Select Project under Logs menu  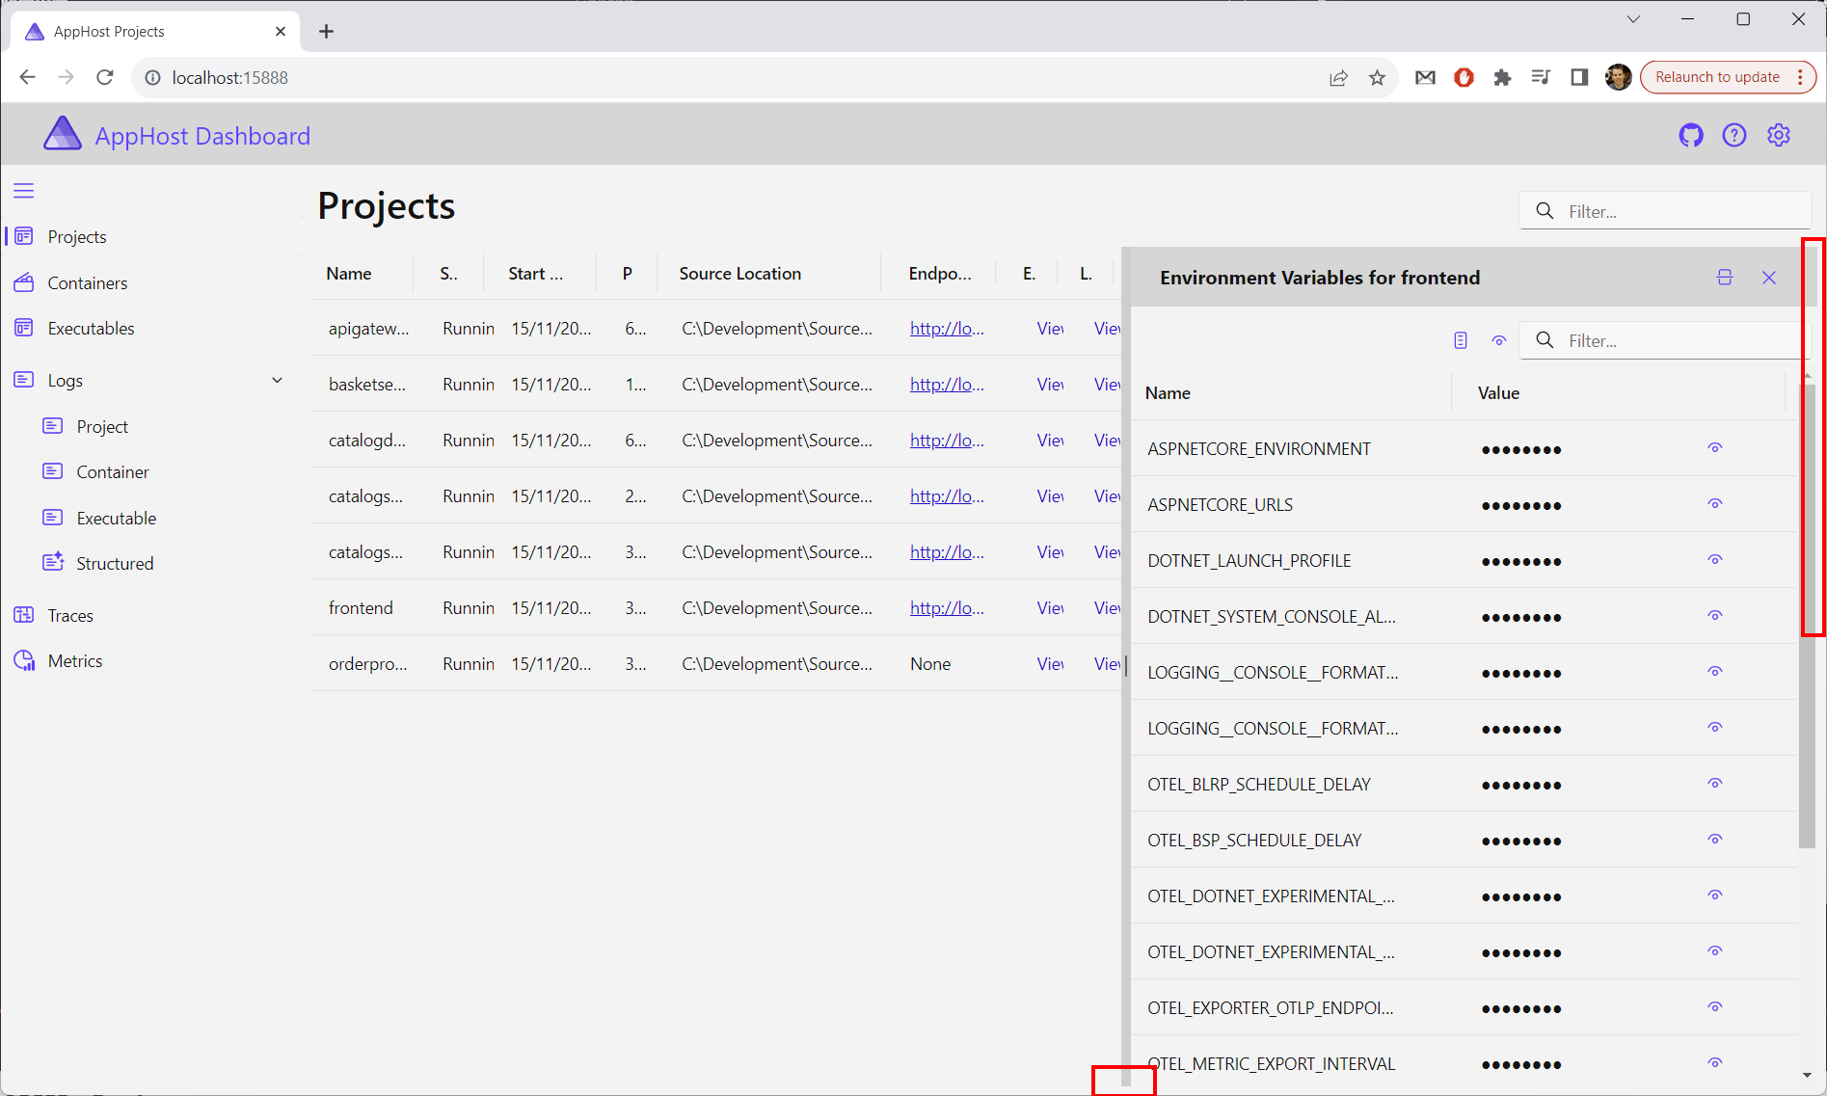click(102, 426)
